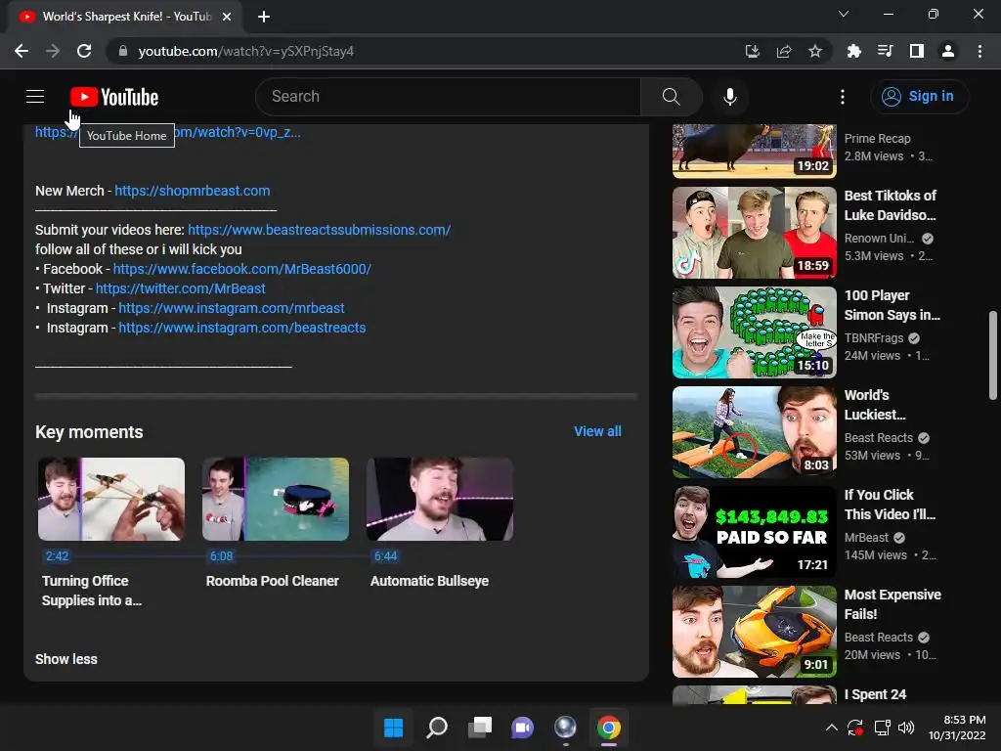Select the World's Sharpest Knife tab
This screenshot has height=751, width=1001.
[124, 17]
